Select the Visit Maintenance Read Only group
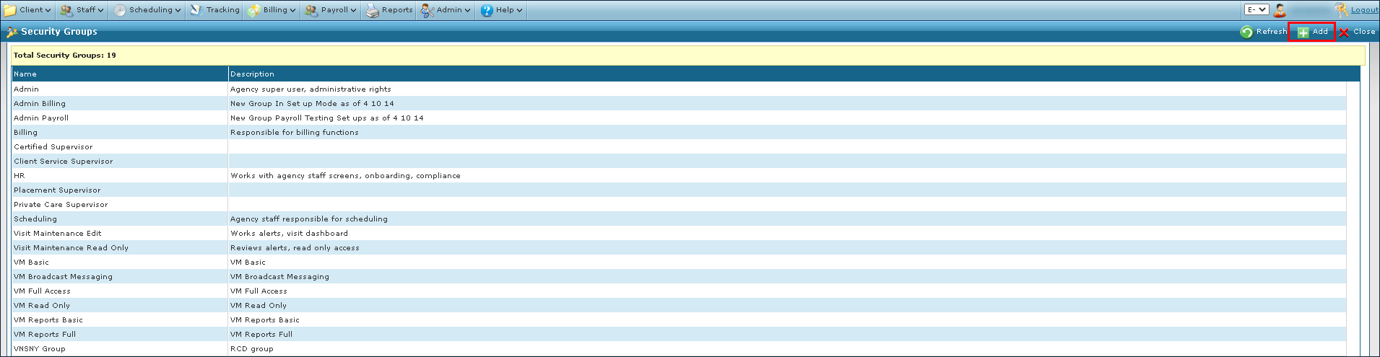The image size is (1380, 357). tap(71, 248)
